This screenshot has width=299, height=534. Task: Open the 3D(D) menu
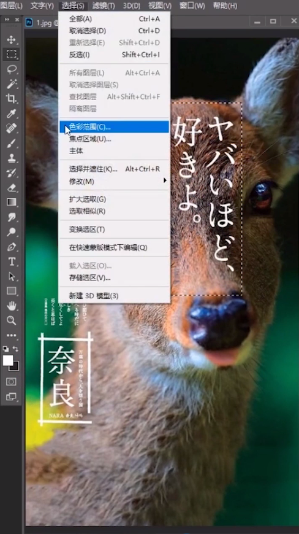point(132,6)
